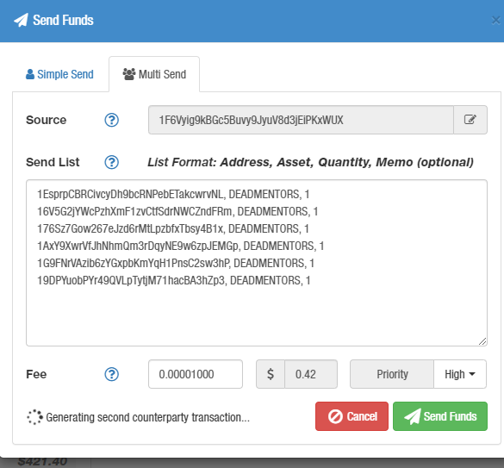Screen dimensions: 504x468
Task: Click the green Send Funds button
Action: click(x=440, y=416)
